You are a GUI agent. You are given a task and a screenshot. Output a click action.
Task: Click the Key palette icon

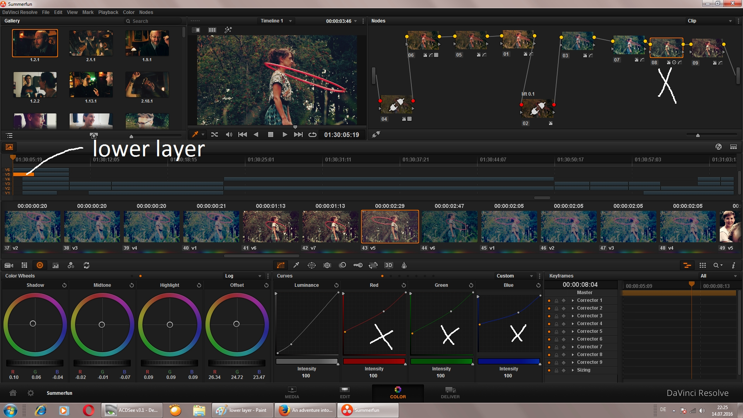click(358, 266)
